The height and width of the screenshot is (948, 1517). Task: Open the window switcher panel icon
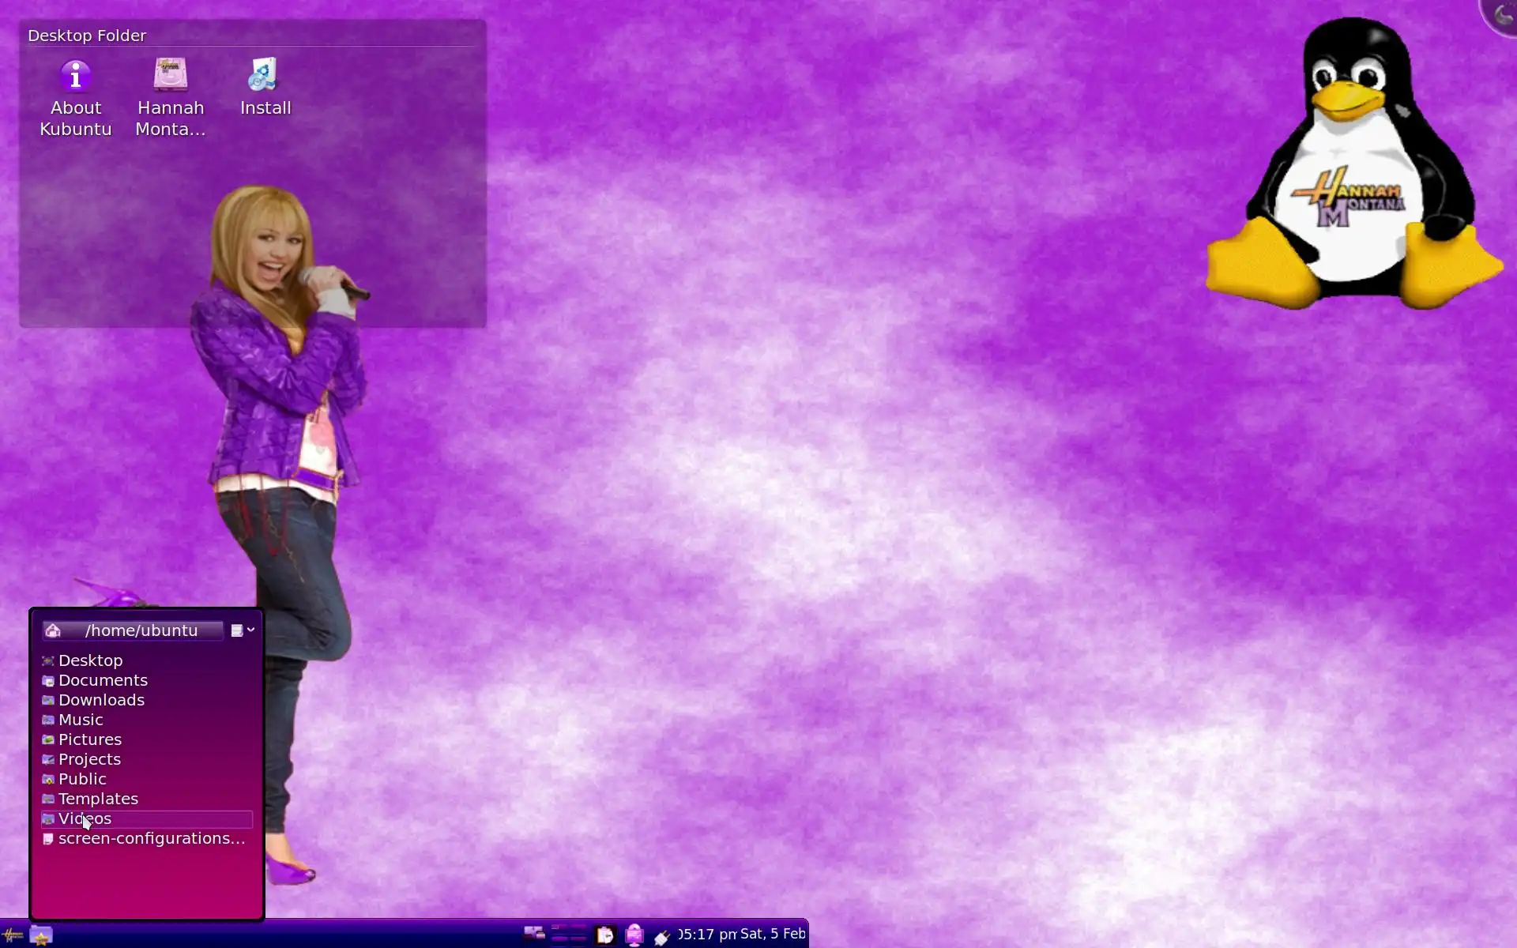534,934
